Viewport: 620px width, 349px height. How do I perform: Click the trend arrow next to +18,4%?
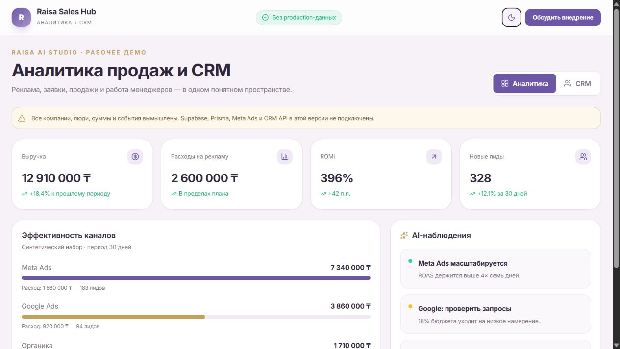coord(25,194)
